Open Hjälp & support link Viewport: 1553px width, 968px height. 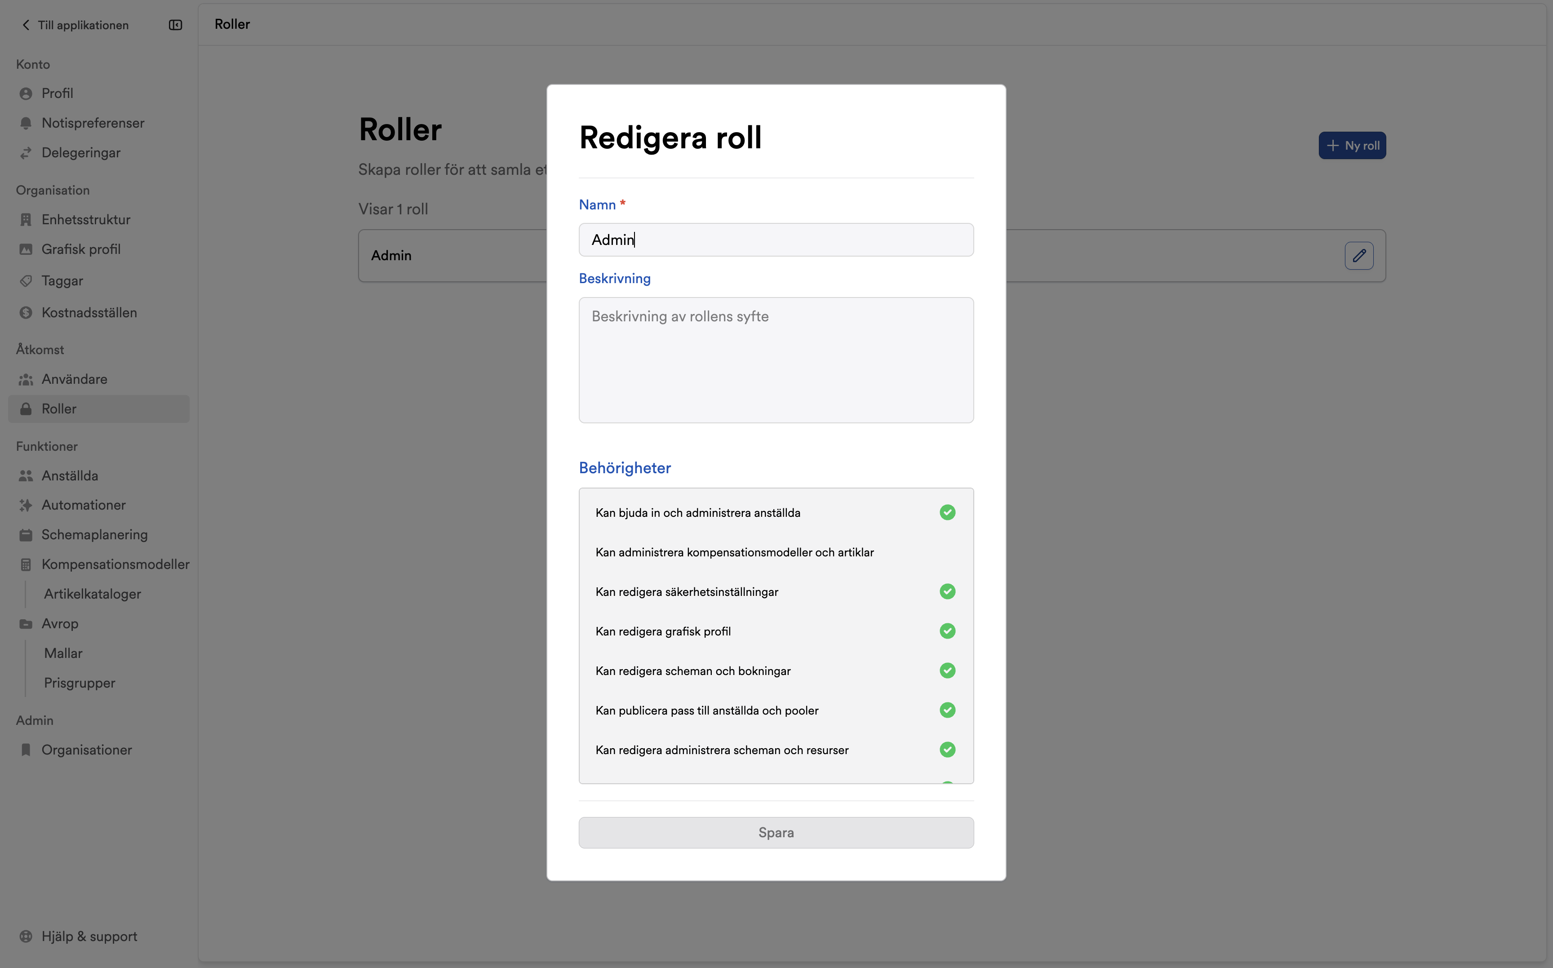[98, 936]
